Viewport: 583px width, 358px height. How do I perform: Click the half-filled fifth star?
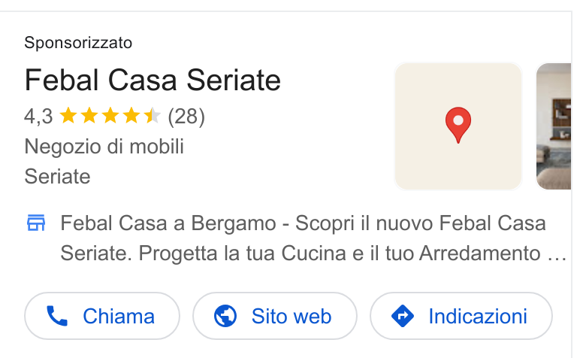(x=152, y=116)
